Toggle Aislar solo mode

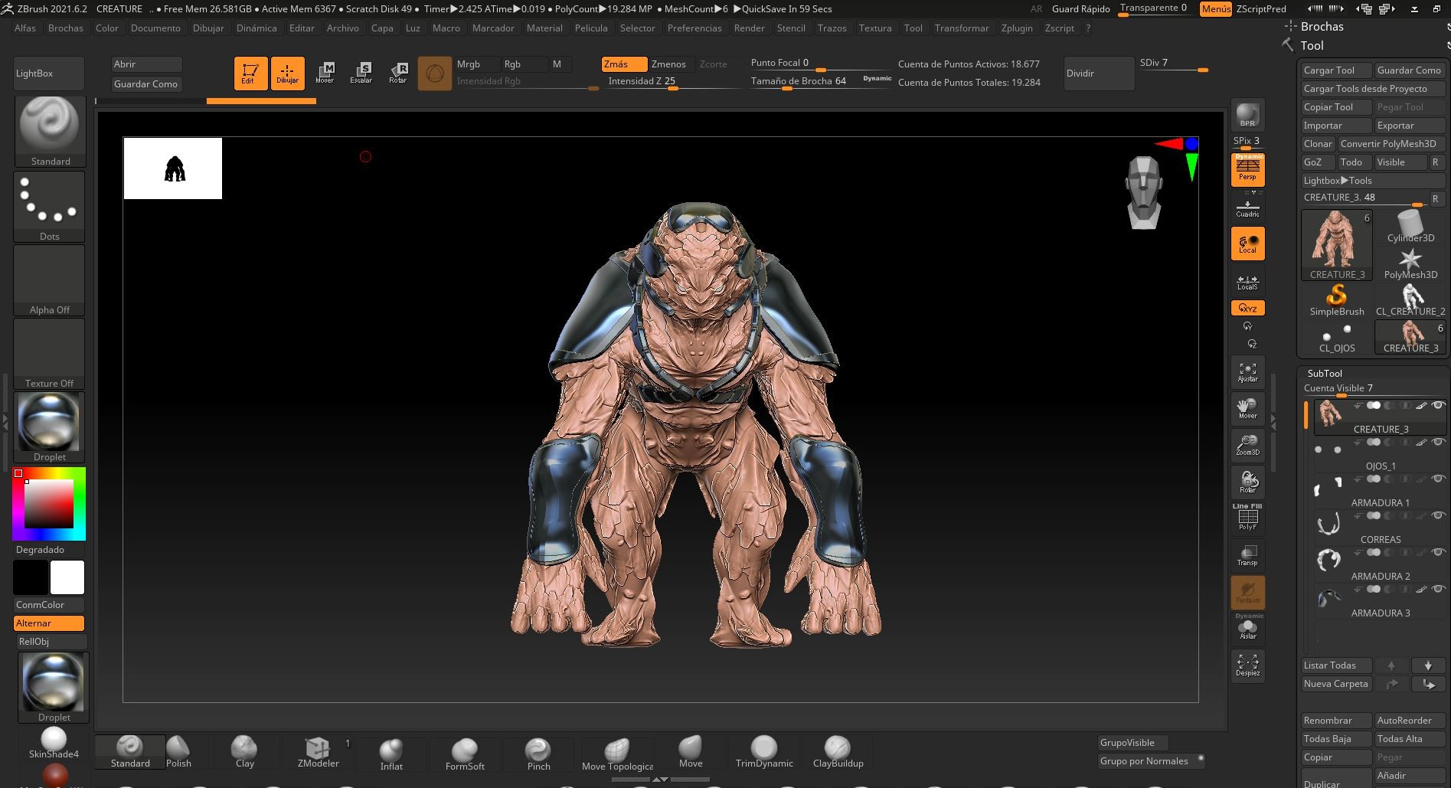[1247, 628]
